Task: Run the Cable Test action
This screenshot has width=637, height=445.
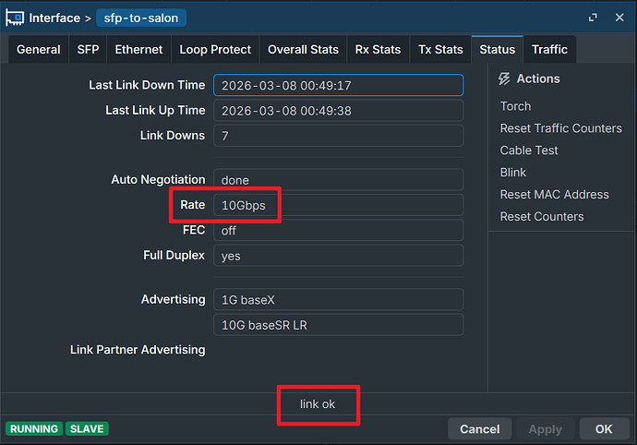Action: 529,150
